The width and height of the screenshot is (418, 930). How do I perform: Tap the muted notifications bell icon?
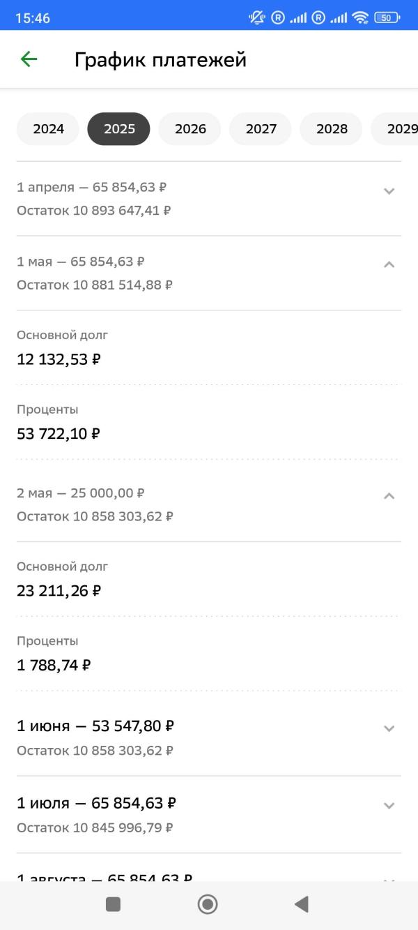coord(256,18)
